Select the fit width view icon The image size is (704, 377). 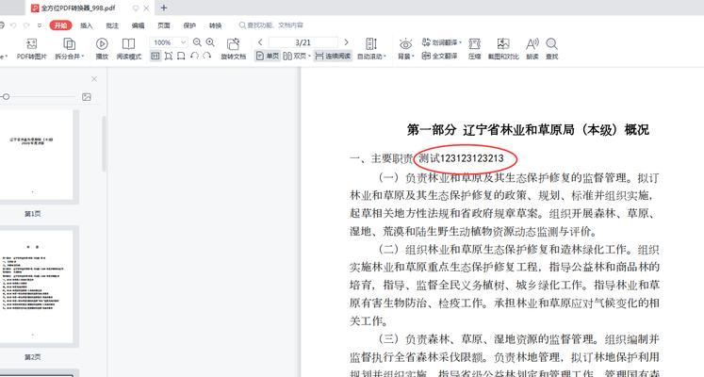coord(181,57)
